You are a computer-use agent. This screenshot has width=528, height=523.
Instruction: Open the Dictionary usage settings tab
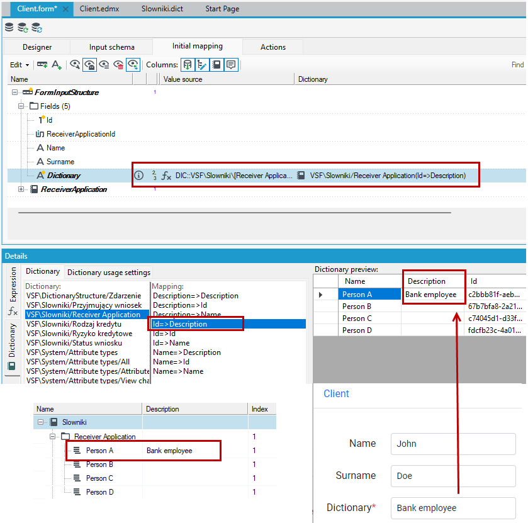pos(109,273)
